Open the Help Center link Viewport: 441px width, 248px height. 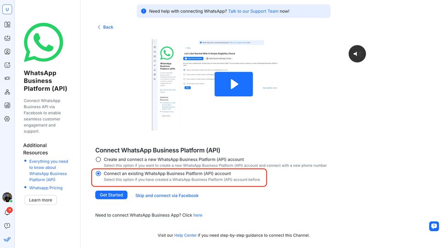coord(185,235)
